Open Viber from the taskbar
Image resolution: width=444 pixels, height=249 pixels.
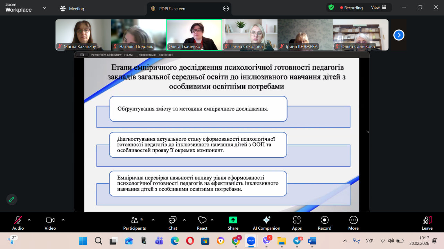click(266, 241)
